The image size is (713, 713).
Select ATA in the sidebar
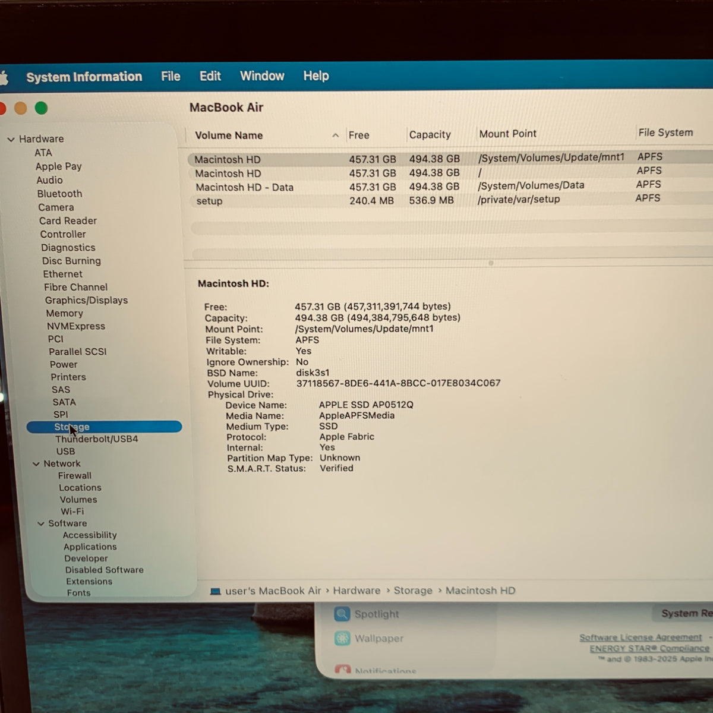(43, 153)
